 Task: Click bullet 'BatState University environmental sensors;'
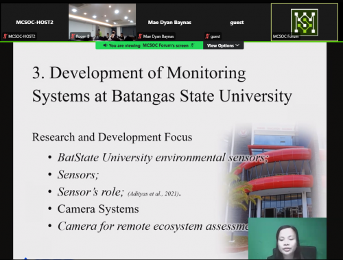(163, 158)
